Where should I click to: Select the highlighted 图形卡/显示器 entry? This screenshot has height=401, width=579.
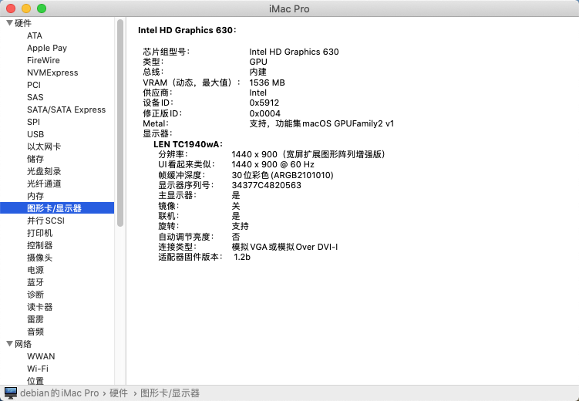[57, 208]
